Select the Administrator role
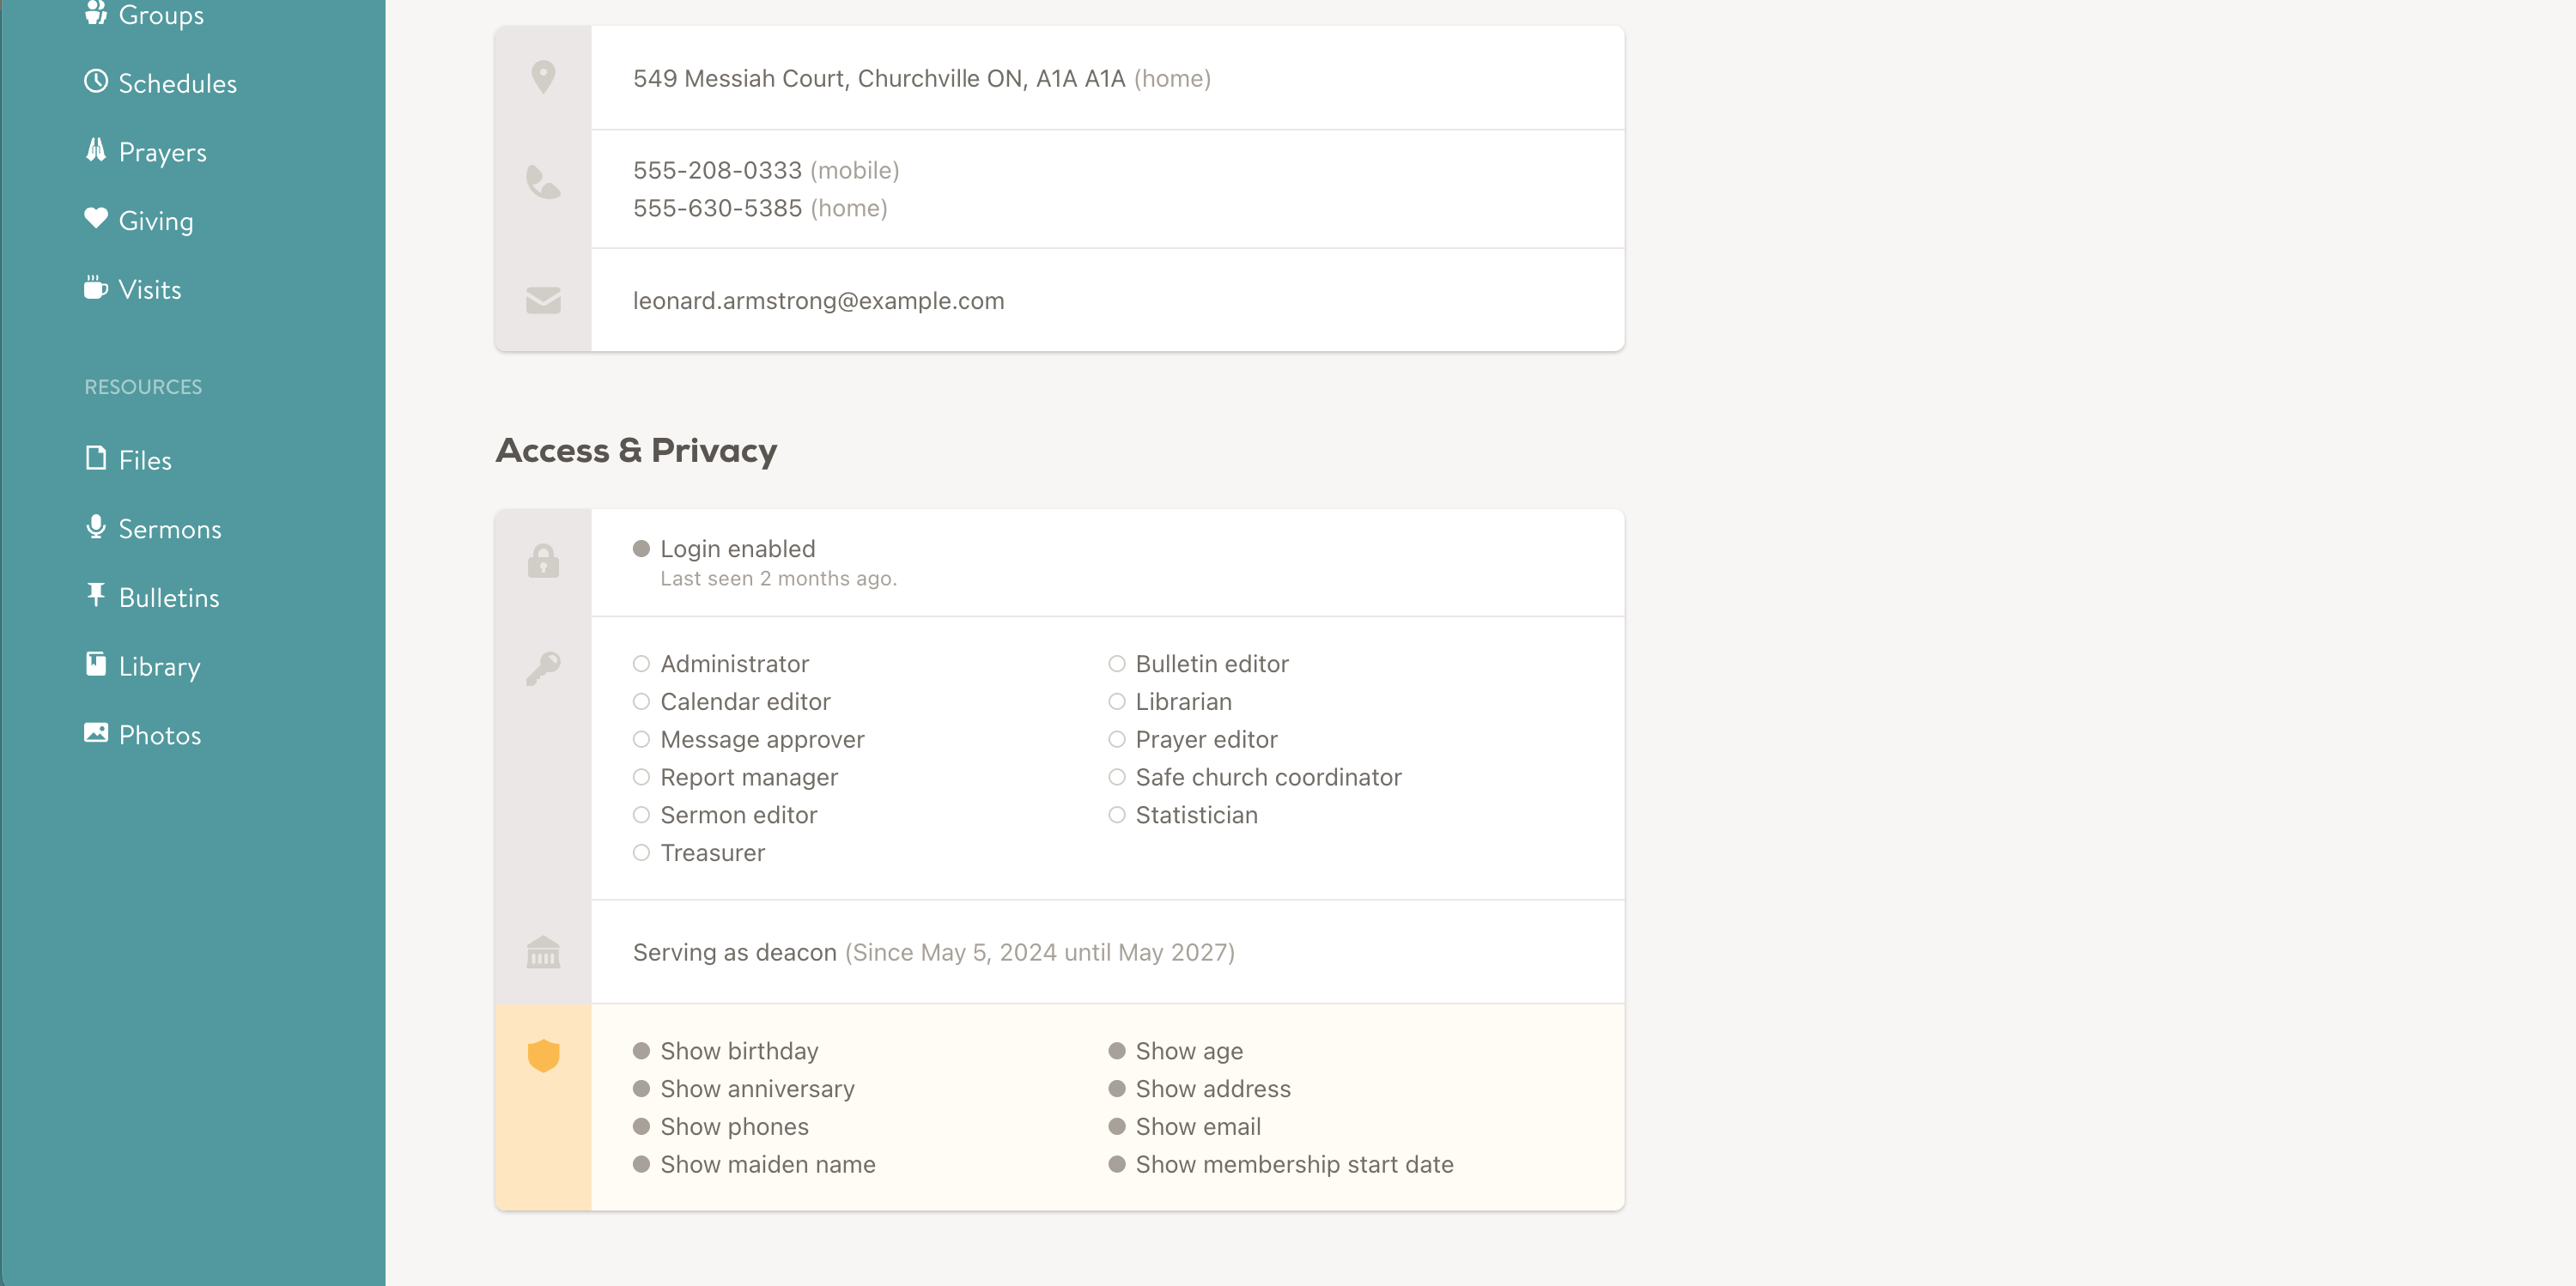The width and height of the screenshot is (2576, 1286). pos(721,664)
